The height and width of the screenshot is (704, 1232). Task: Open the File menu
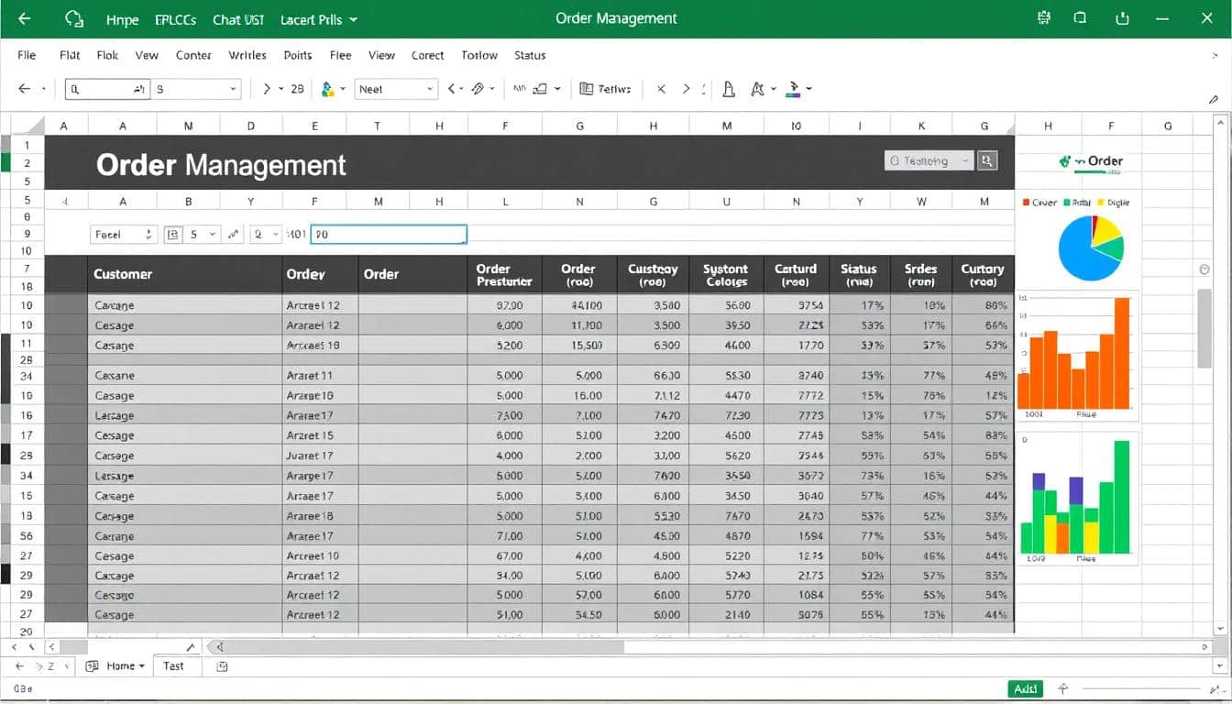pyautogui.click(x=27, y=55)
